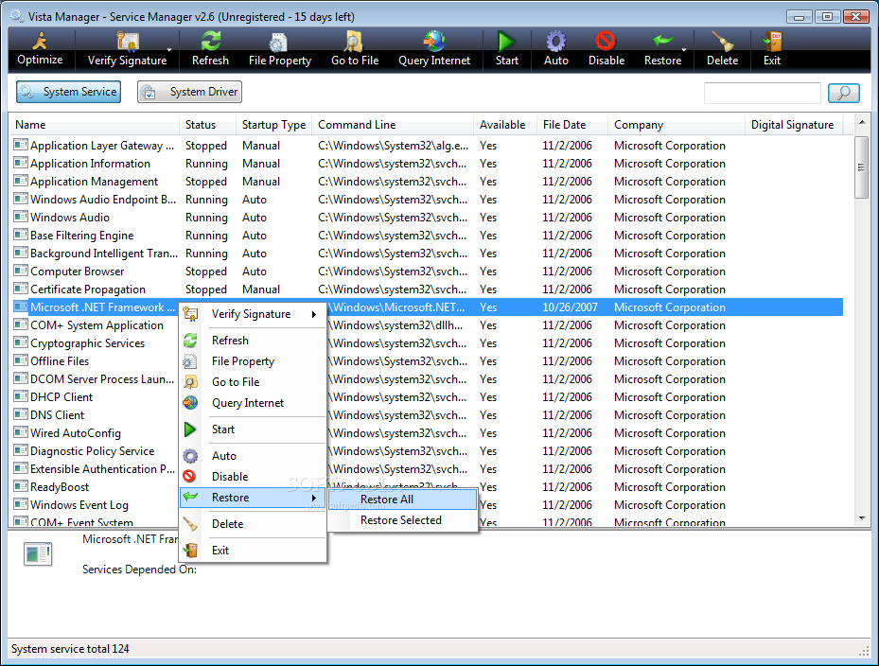Click the green Start toolbar icon
Screen dimensions: 879x666
pos(507,49)
